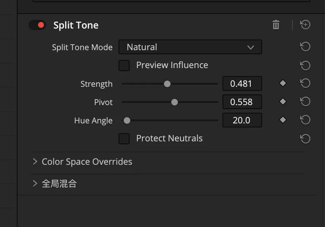Reset the Preview Influence setting

(305, 66)
